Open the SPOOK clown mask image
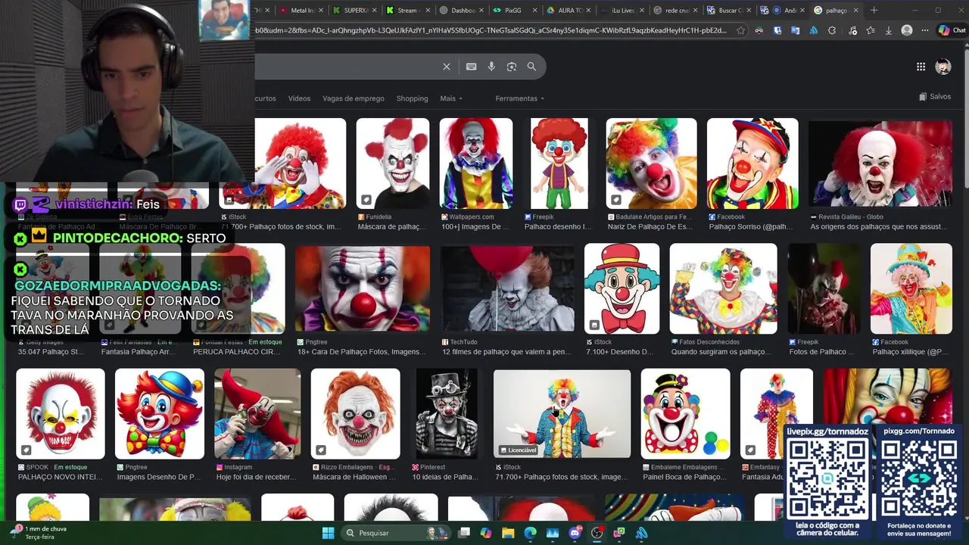Image resolution: width=969 pixels, height=545 pixels. coord(61,413)
